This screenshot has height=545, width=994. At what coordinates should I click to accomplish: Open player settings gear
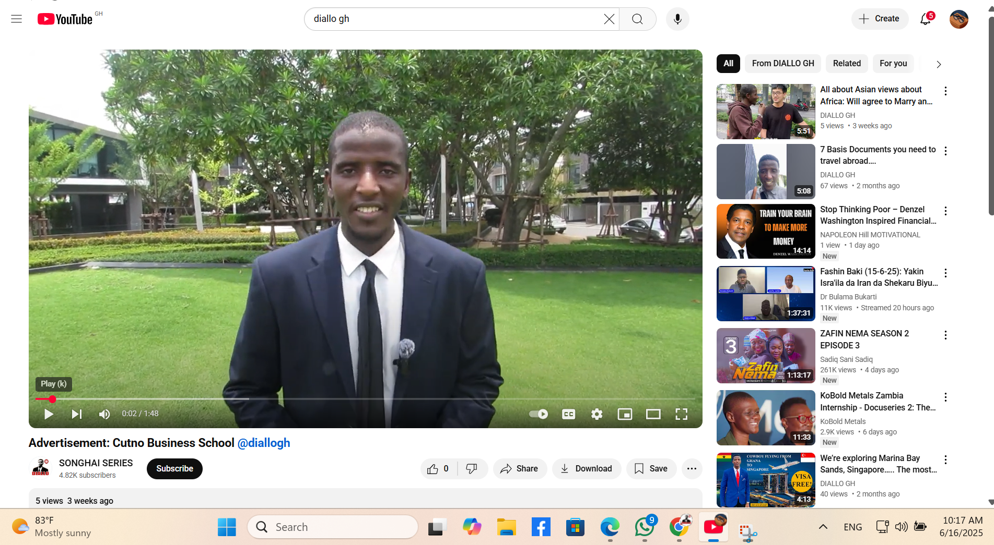click(x=597, y=414)
